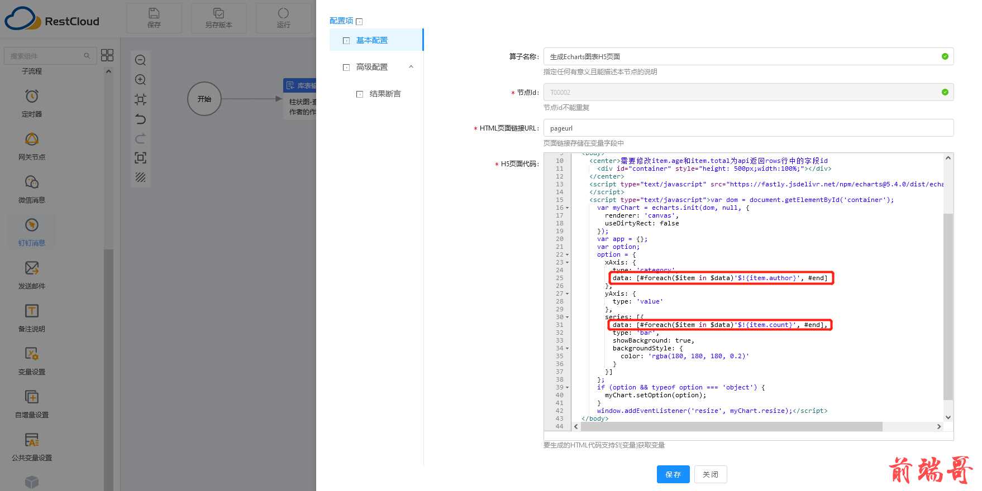Open the 基本配置 tab
Screen dimensions: 982x491
[x=376, y=40]
